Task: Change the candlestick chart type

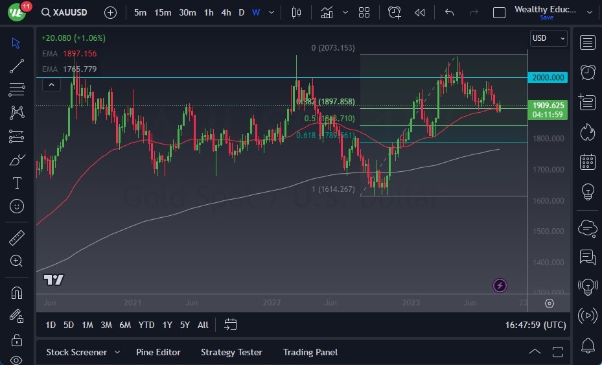Action: click(x=296, y=13)
